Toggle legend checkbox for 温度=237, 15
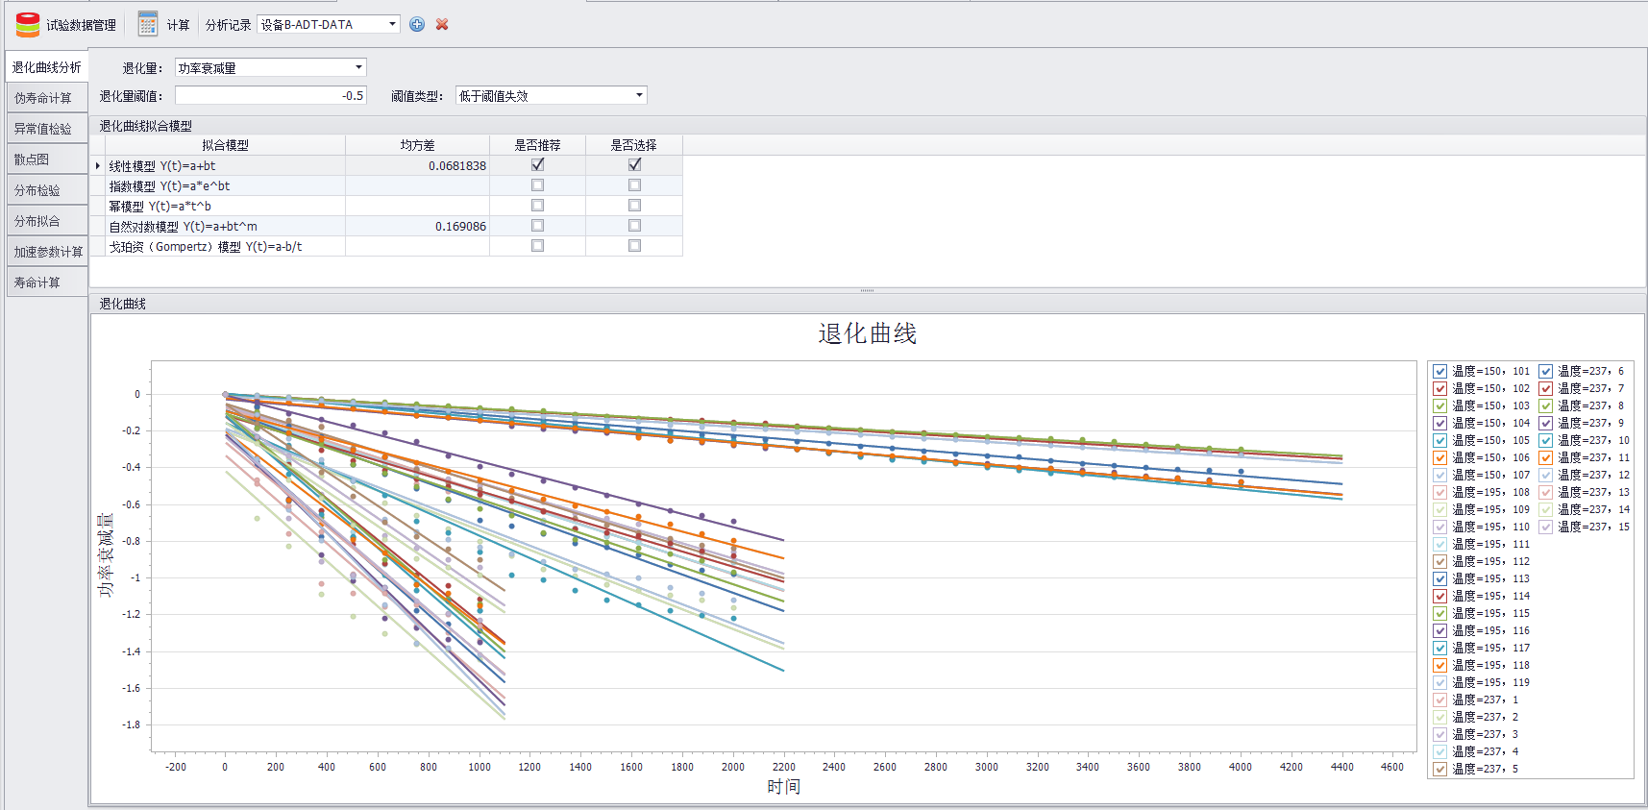Image resolution: width=1648 pixels, height=810 pixels. (x=1545, y=527)
